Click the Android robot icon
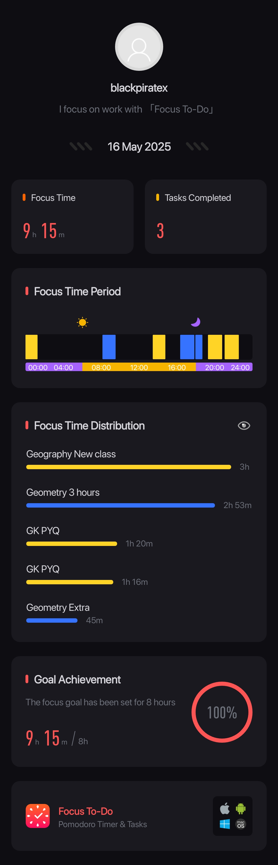The width and height of the screenshot is (278, 865). (241, 808)
